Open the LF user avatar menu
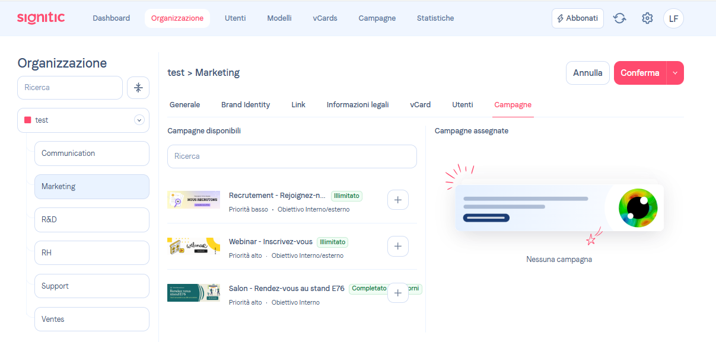Image resolution: width=716 pixels, height=342 pixels. (673, 18)
